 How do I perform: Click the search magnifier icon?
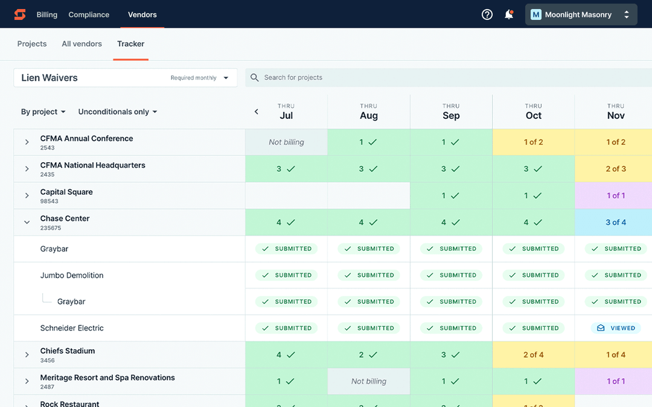(x=254, y=77)
